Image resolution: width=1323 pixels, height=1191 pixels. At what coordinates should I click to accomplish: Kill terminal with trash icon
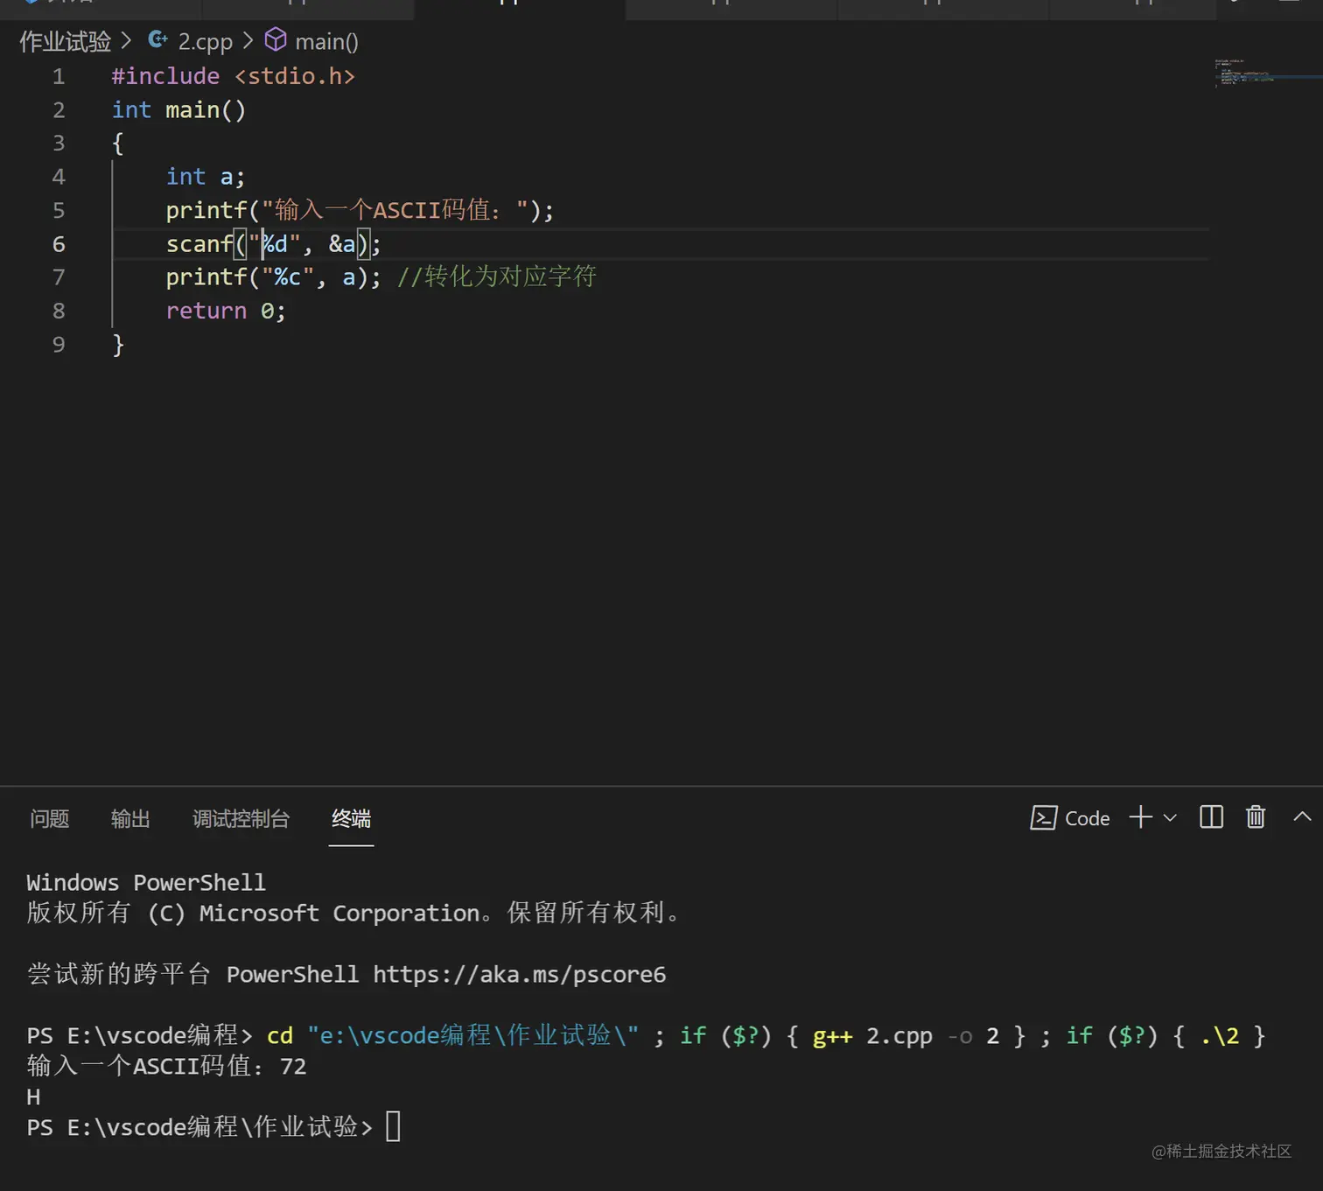click(x=1256, y=817)
